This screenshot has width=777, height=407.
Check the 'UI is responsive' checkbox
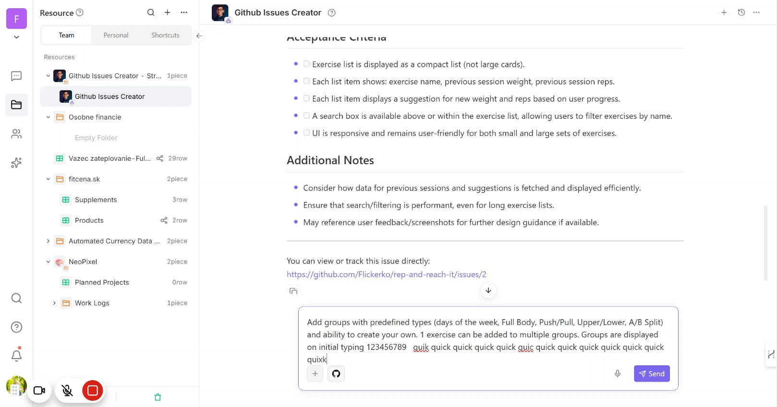pyautogui.click(x=306, y=133)
